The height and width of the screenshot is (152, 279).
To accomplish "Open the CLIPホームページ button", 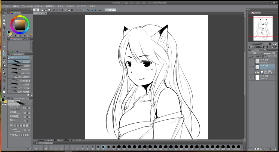I will [x=111, y=10].
